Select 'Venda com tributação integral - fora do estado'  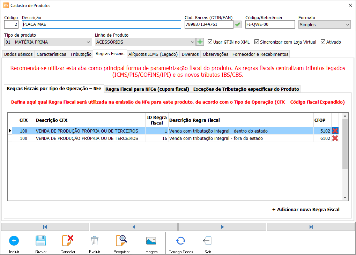point(241,138)
